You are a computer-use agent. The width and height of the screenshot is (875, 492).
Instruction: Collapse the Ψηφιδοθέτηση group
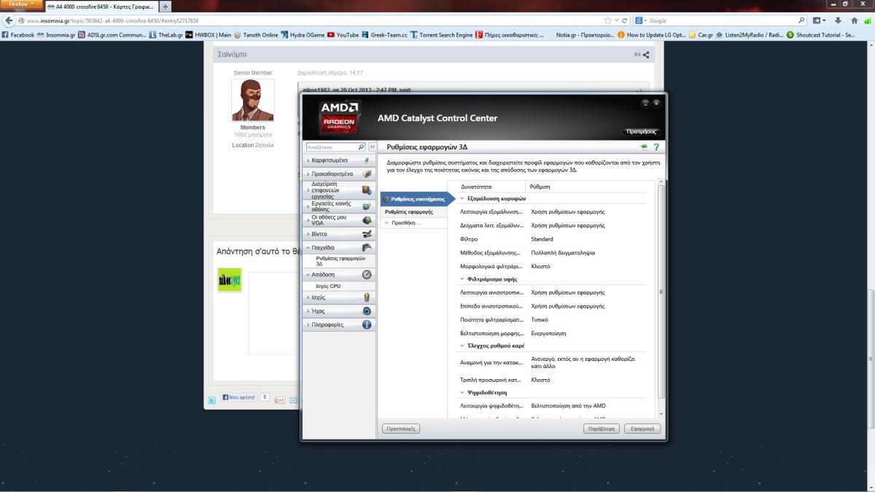tap(462, 392)
